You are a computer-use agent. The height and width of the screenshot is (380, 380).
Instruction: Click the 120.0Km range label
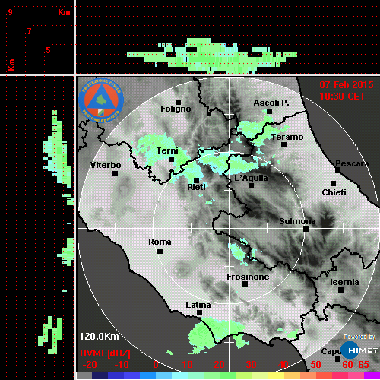click(x=99, y=337)
